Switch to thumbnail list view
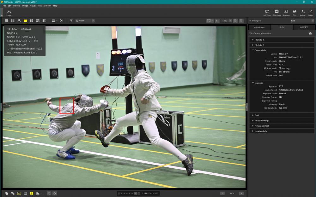316x197 pixels. (13, 21)
